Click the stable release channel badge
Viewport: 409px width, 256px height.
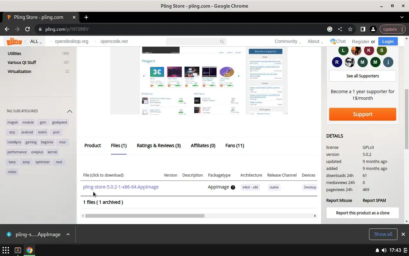pyautogui.click(x=274, y=187)
